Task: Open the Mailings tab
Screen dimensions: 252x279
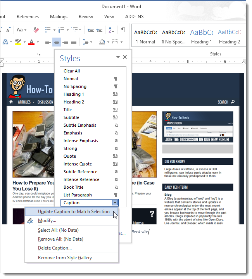Action: [59, 17]
